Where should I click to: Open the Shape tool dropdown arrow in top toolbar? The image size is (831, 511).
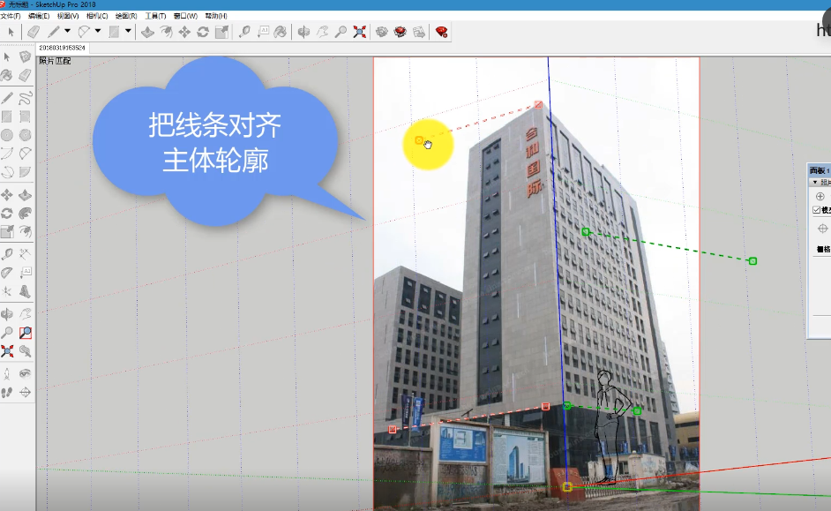click(x=128, y=31)
